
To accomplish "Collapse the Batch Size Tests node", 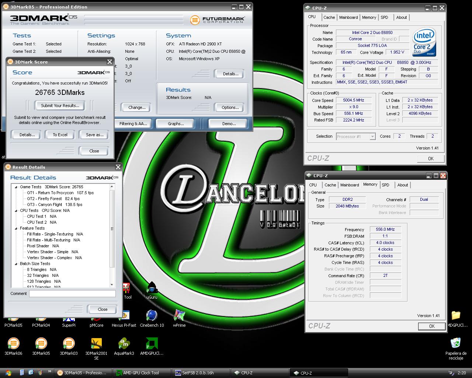I will [x=16, y=264].
